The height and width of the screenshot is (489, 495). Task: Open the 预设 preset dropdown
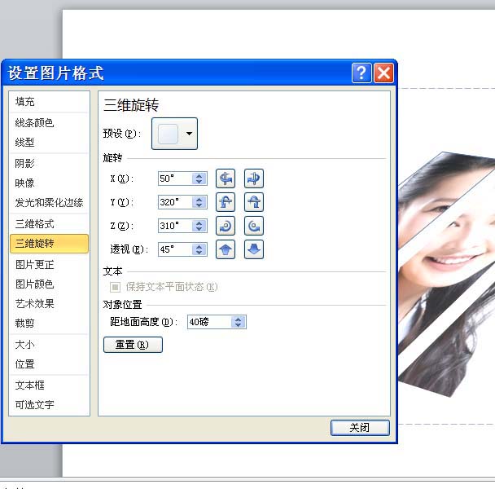pyautogui.click(x=174, y=134)
